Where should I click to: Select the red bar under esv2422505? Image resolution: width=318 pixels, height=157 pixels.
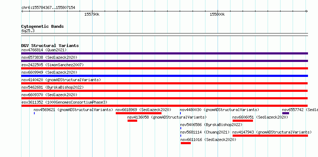tap(164, 68)
